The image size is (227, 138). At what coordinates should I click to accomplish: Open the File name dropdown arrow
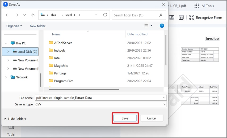(x=164, y=98)
